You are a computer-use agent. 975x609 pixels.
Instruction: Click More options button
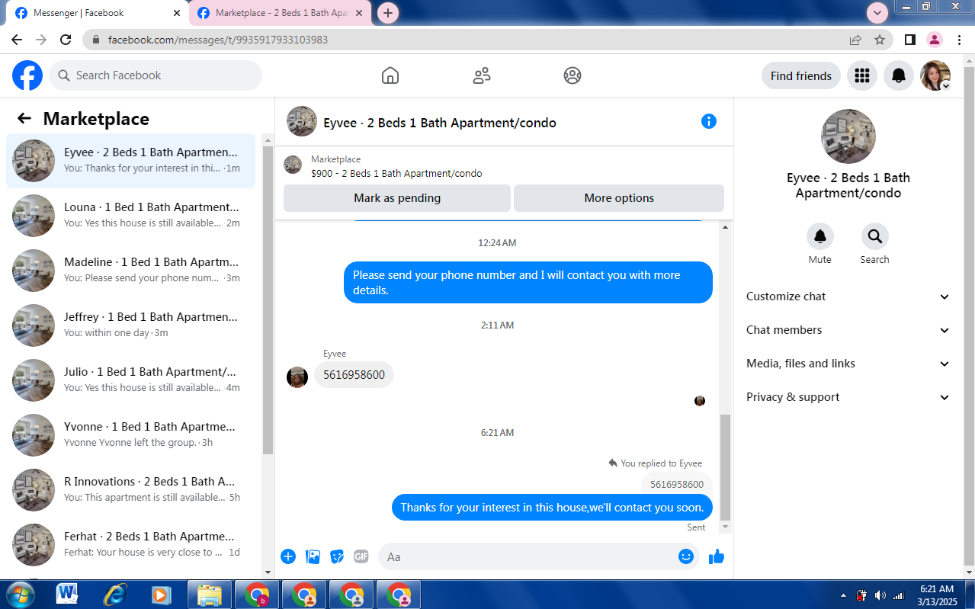coord(619,198)
